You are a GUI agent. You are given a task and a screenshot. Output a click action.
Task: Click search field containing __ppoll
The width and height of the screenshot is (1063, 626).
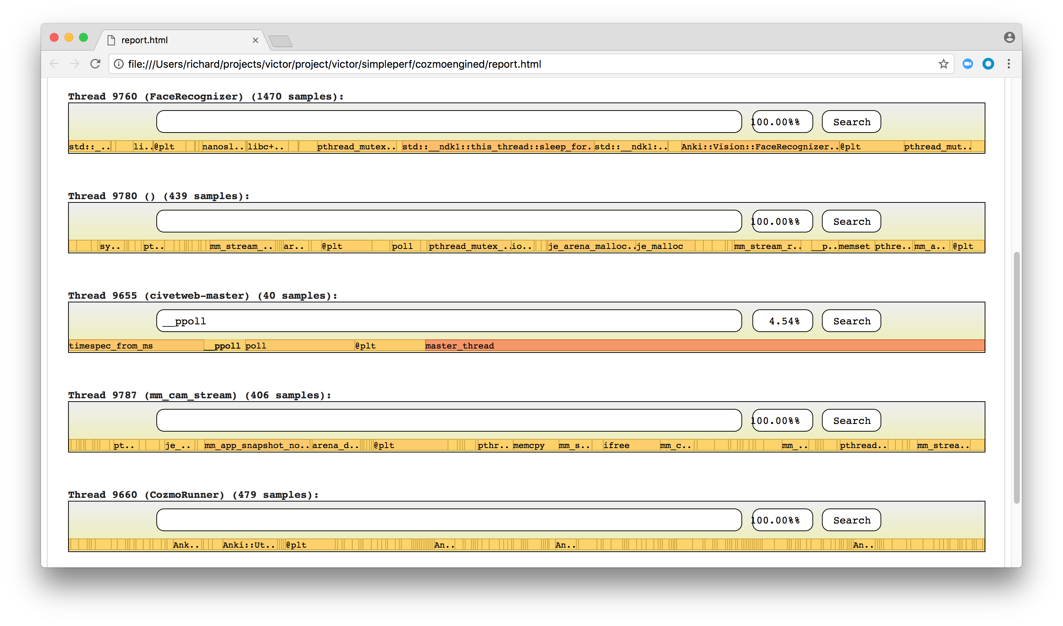[x=448, y=321]
